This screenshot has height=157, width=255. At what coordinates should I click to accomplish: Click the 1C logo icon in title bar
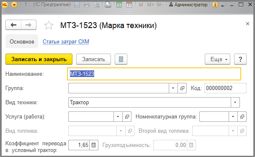coord(5,5)
